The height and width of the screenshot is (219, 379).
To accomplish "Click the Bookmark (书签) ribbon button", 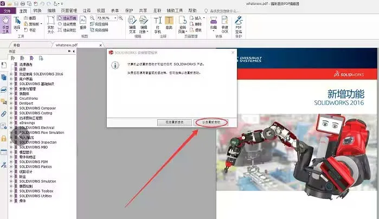I will (x=30, y=30).
